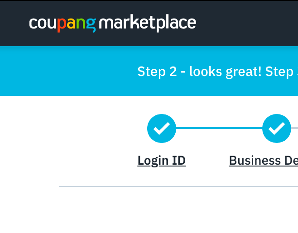The width and height of the screenshot is (298, 233).
Task: Click the gray divider line below steps
Action: tap(178, 186)
